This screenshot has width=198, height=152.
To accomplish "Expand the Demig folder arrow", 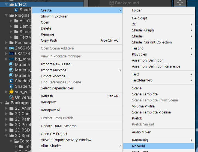I will [x=11, y=26].
